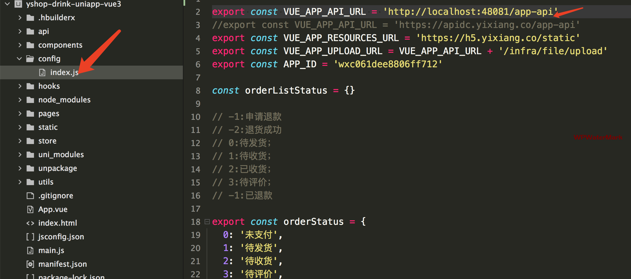Click the components folder icon
The width and height of the screenshot is (631, 279).
30,45
